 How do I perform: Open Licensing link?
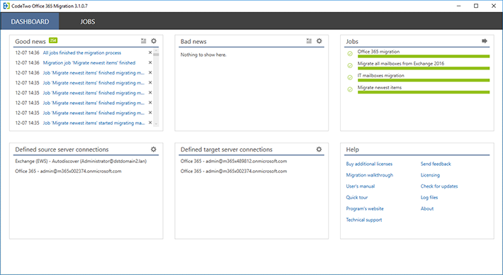(430, 175)
